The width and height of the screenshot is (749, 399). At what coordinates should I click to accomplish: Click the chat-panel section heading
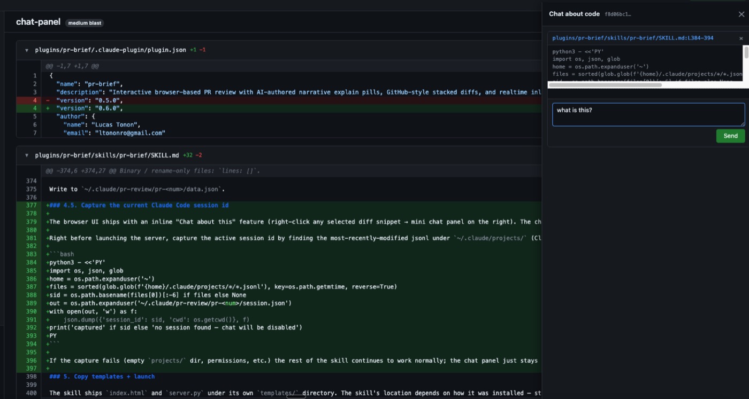38,22
